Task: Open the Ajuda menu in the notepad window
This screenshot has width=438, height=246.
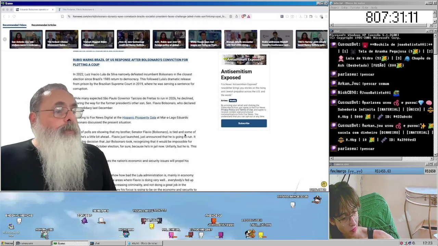Action: 374,8
